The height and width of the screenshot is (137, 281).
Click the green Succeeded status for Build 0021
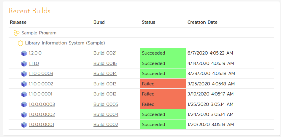pos(163,53)
